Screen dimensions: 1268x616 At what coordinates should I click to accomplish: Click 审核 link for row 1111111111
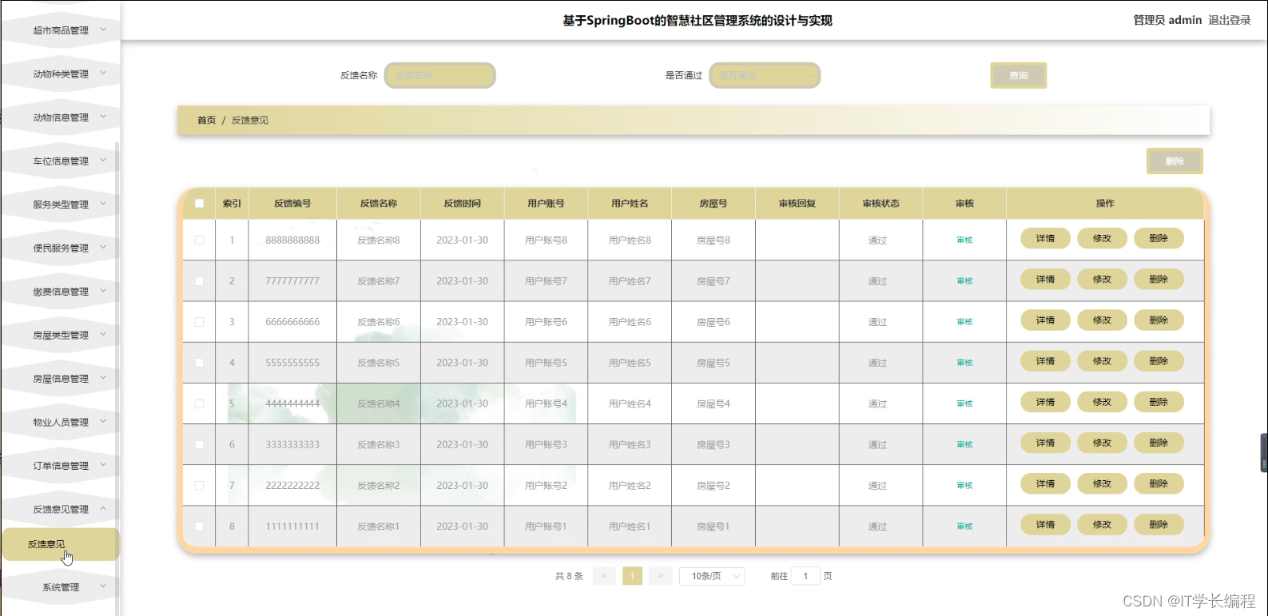[964, 527]
